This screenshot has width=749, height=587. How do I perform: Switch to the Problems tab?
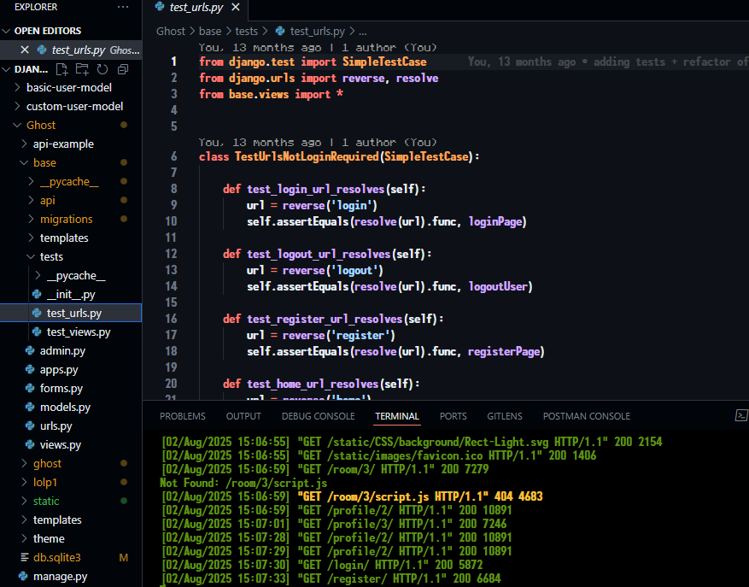click(183, 416)
